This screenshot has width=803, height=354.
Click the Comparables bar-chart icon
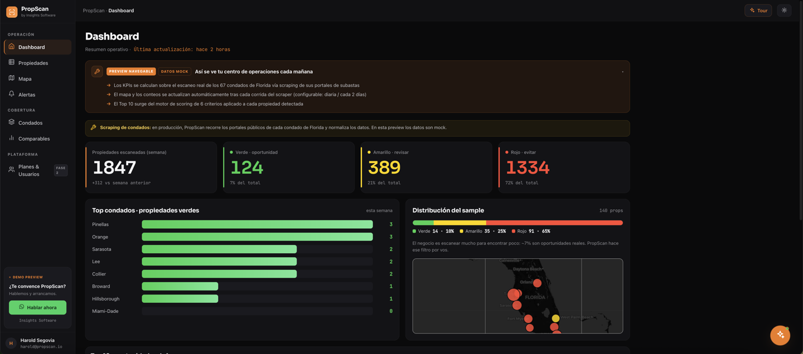point(11,138)
